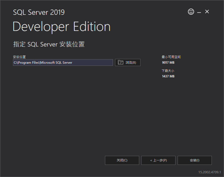Focus the install location path field

click(63, 63)
